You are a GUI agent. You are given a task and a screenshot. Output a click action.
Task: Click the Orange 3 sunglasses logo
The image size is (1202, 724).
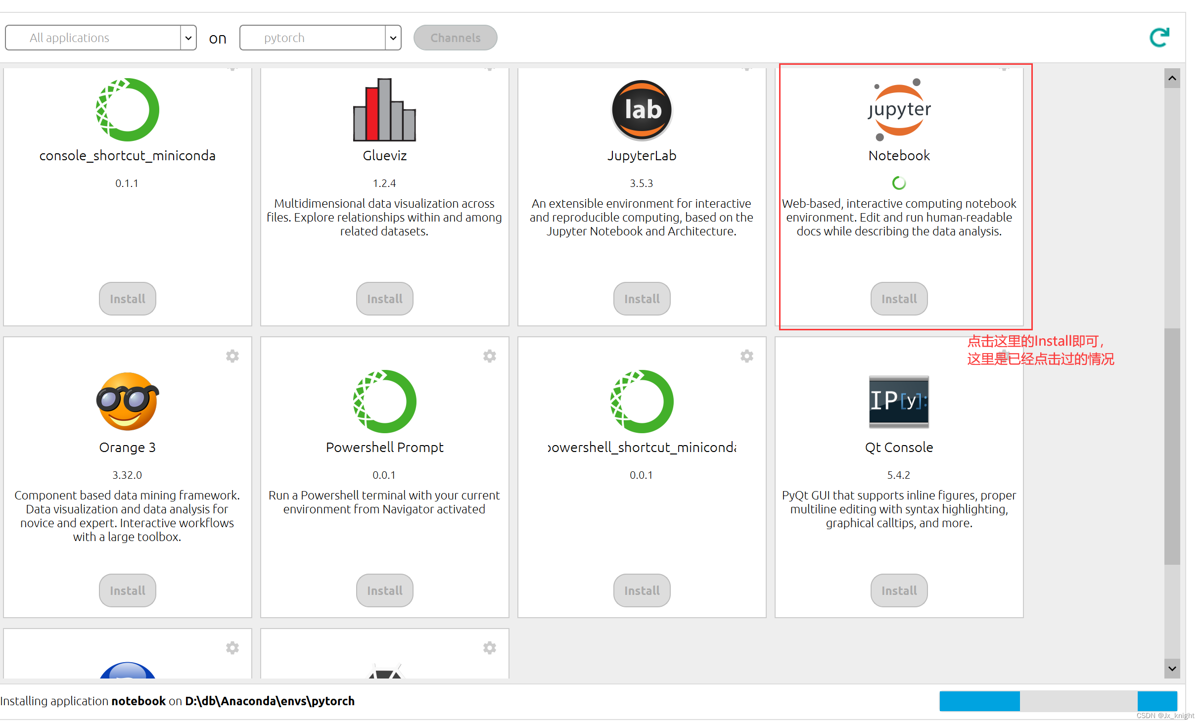click(127, 402)
